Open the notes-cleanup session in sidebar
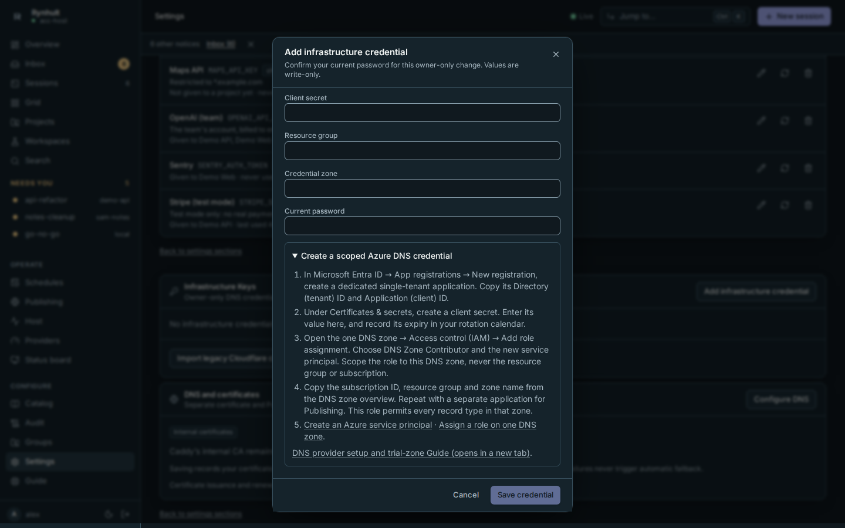845x528 pixels. click(x=70, y=217)
